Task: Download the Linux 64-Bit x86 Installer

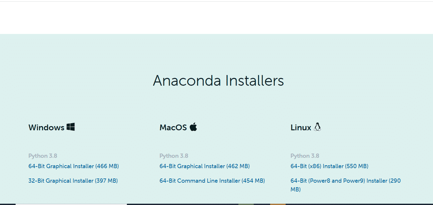Action: pyautogui.click(x=329, y=166)
